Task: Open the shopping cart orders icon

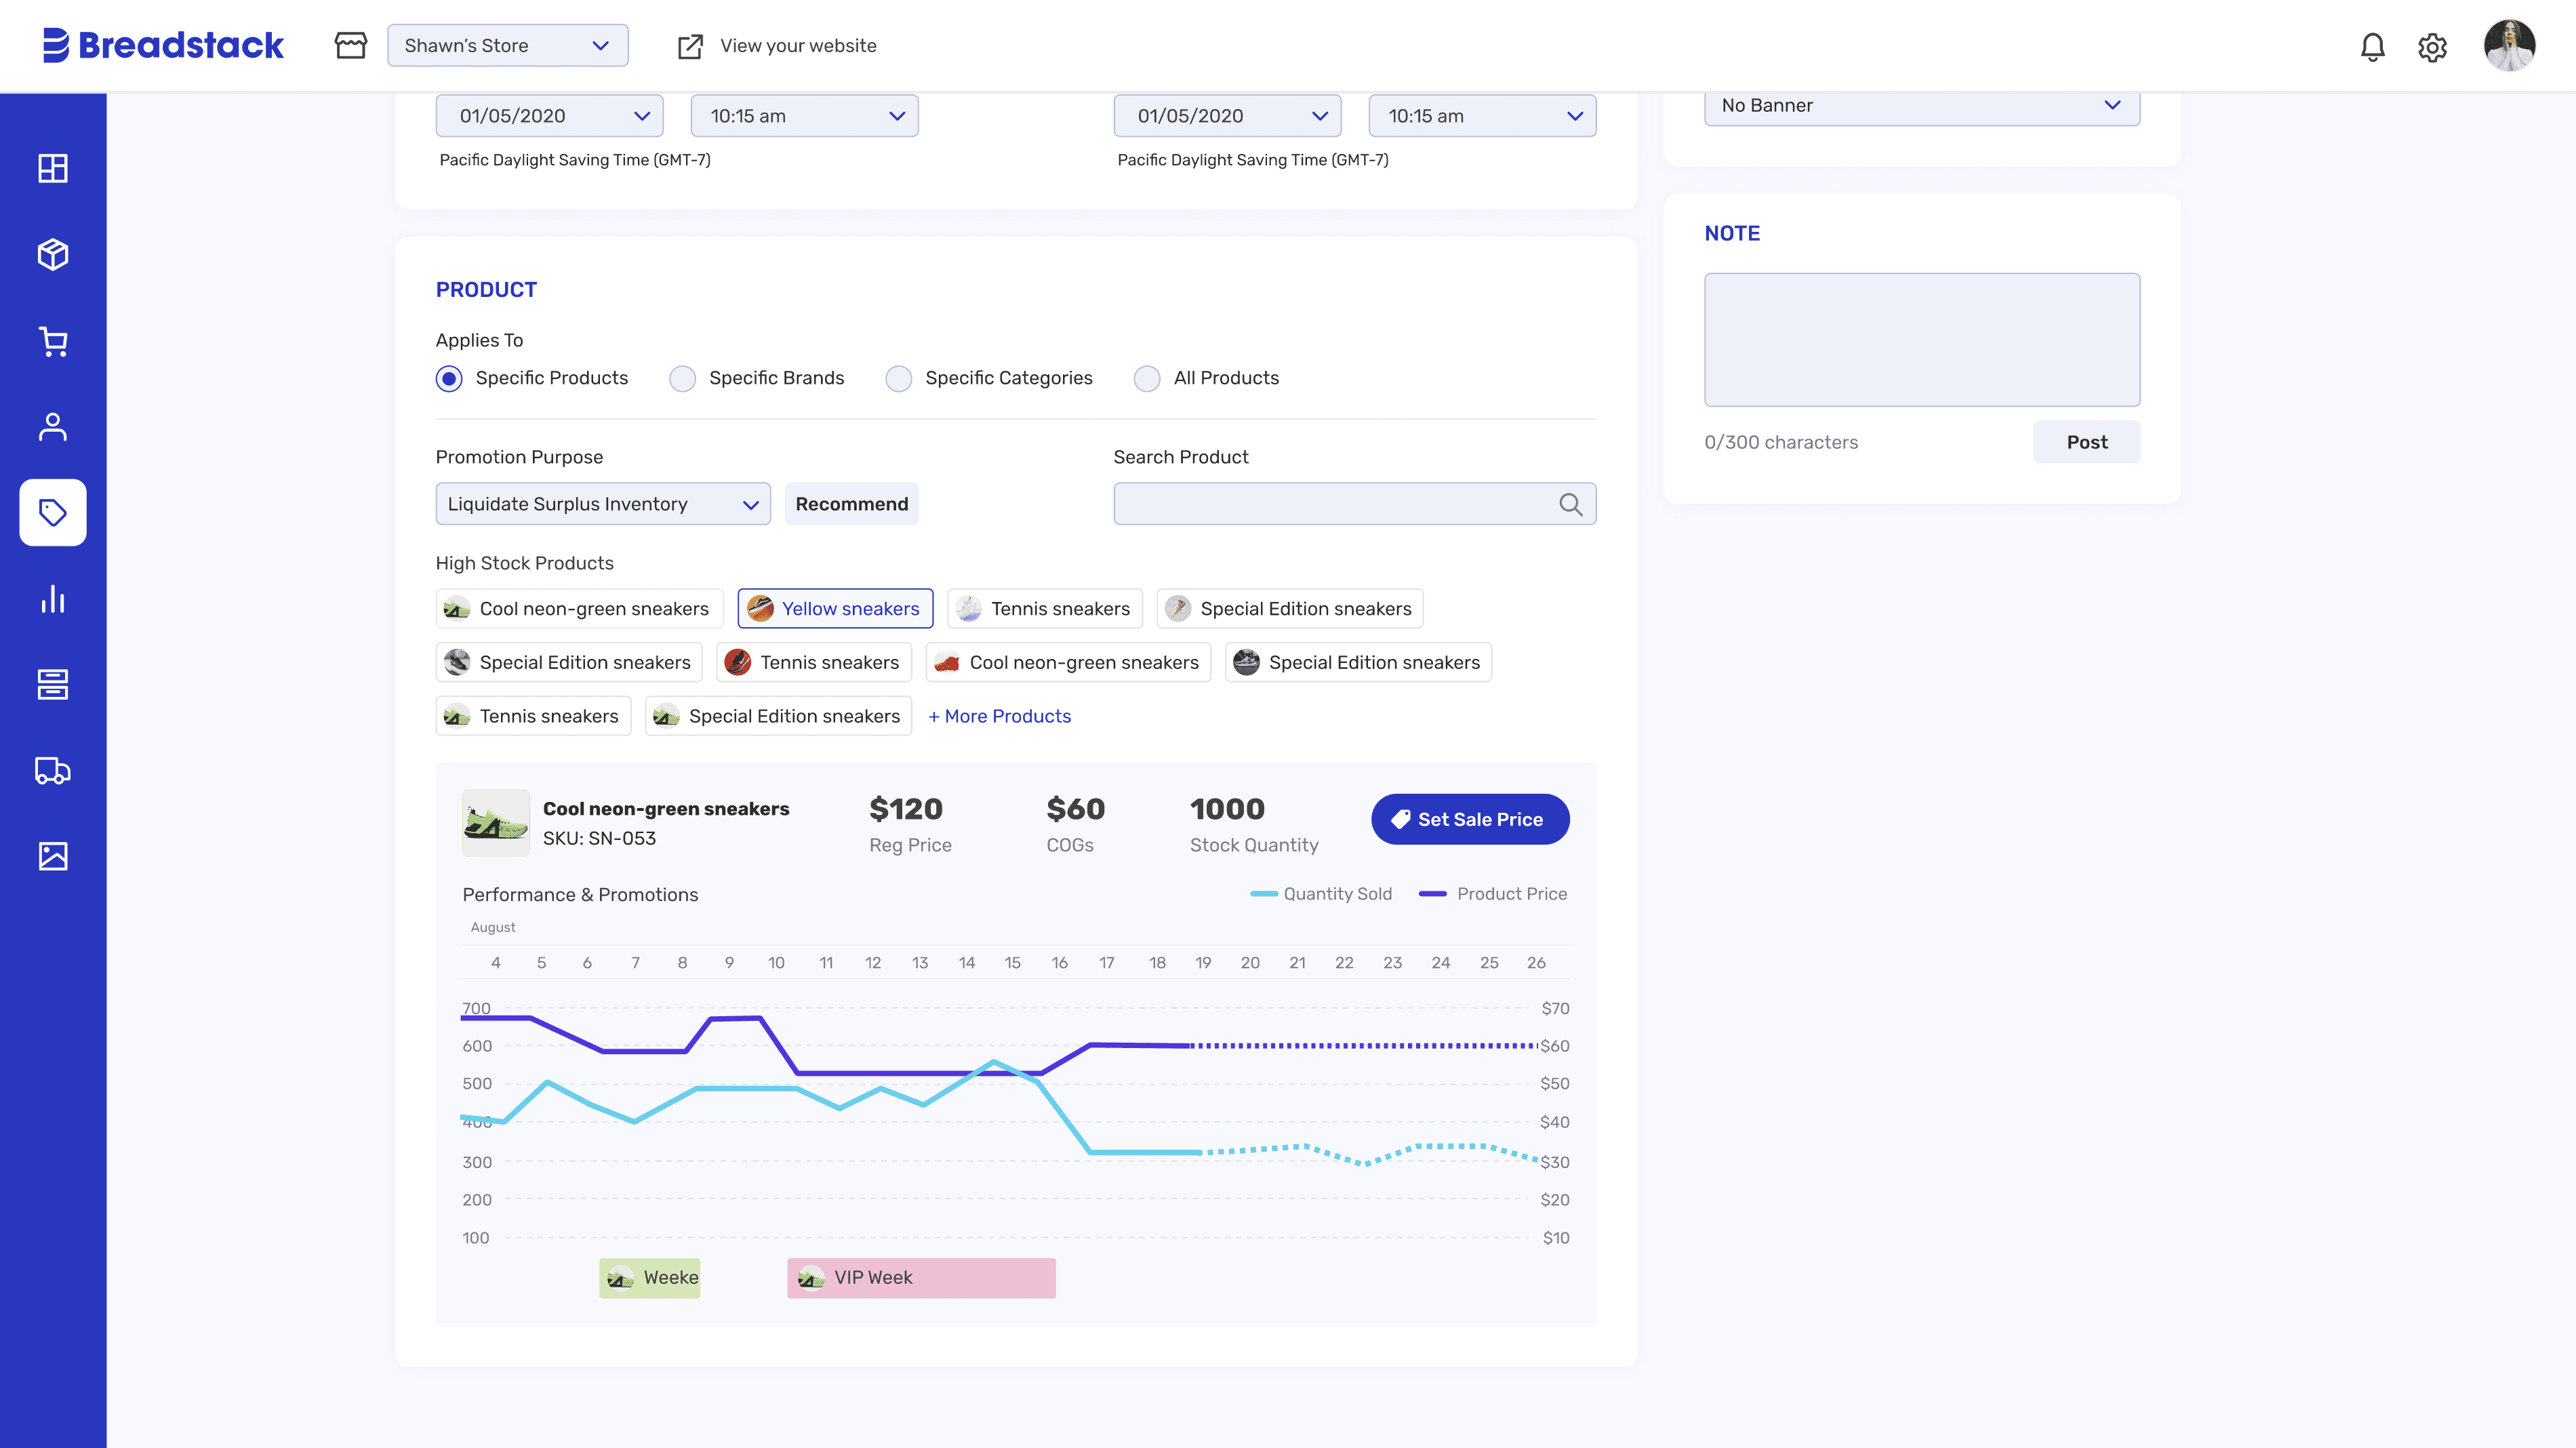Action: (x=53, y=341)
